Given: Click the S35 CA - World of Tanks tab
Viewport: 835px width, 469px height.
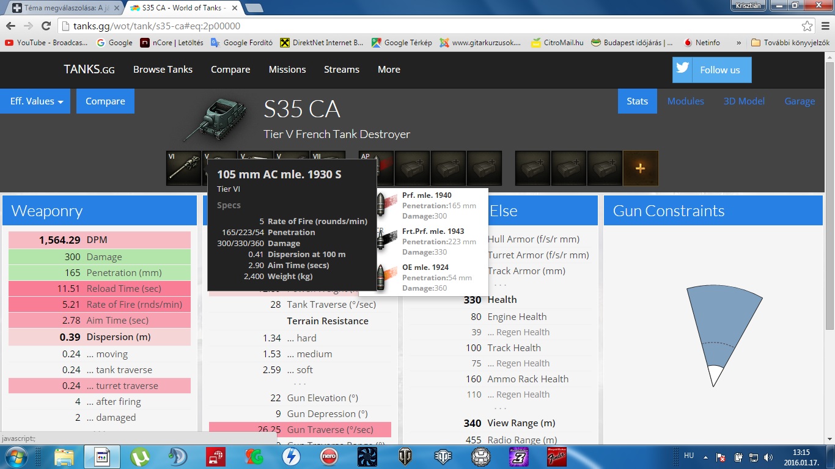Looking at the screenshot, I should [182, 8].
